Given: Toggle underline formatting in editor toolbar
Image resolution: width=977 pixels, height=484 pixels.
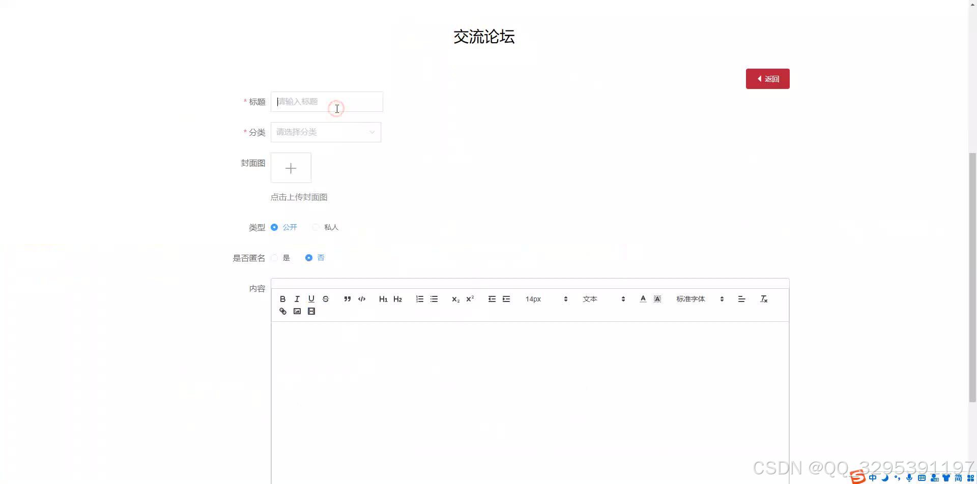Looking at the screenshot, I should pos(311,299).
